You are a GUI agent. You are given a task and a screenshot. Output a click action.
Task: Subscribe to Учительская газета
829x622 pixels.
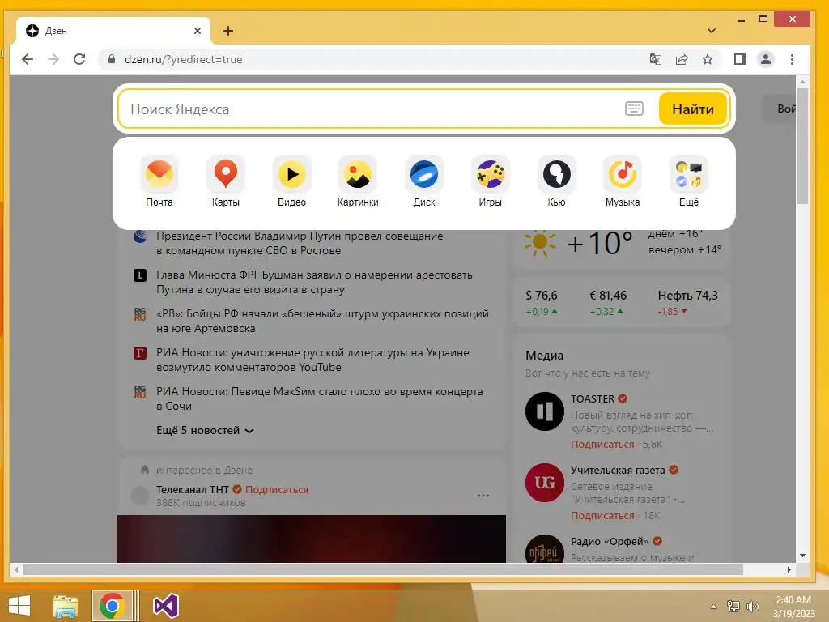[602, 516]
